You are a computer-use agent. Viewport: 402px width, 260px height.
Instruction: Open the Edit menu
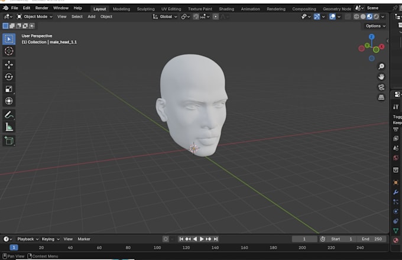(x=27, y=8)
